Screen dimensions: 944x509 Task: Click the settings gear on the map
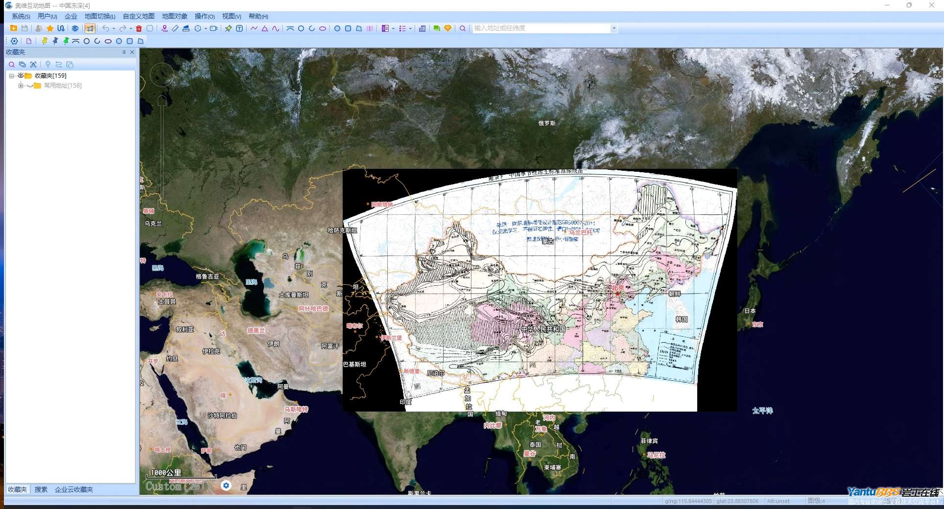[x=226, y=485]
